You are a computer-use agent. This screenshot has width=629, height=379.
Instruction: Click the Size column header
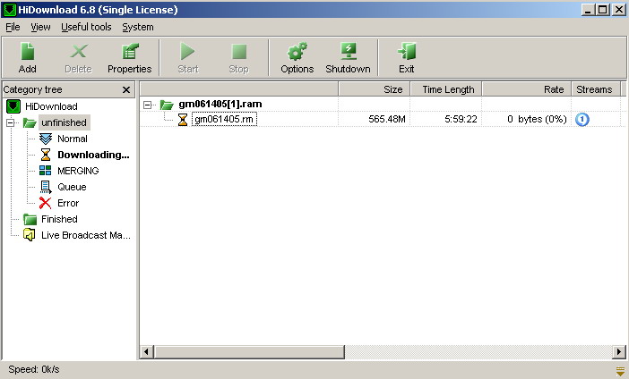[x=375, y=89]
